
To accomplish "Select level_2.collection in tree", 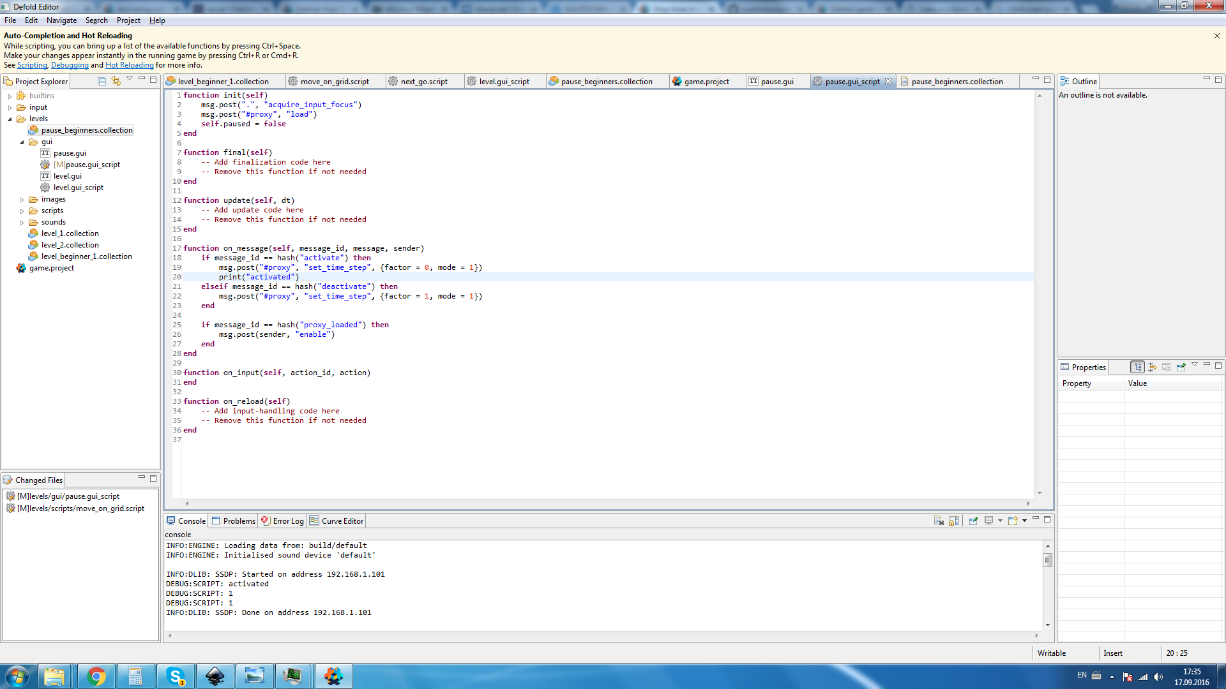I will tap(64, 245).
